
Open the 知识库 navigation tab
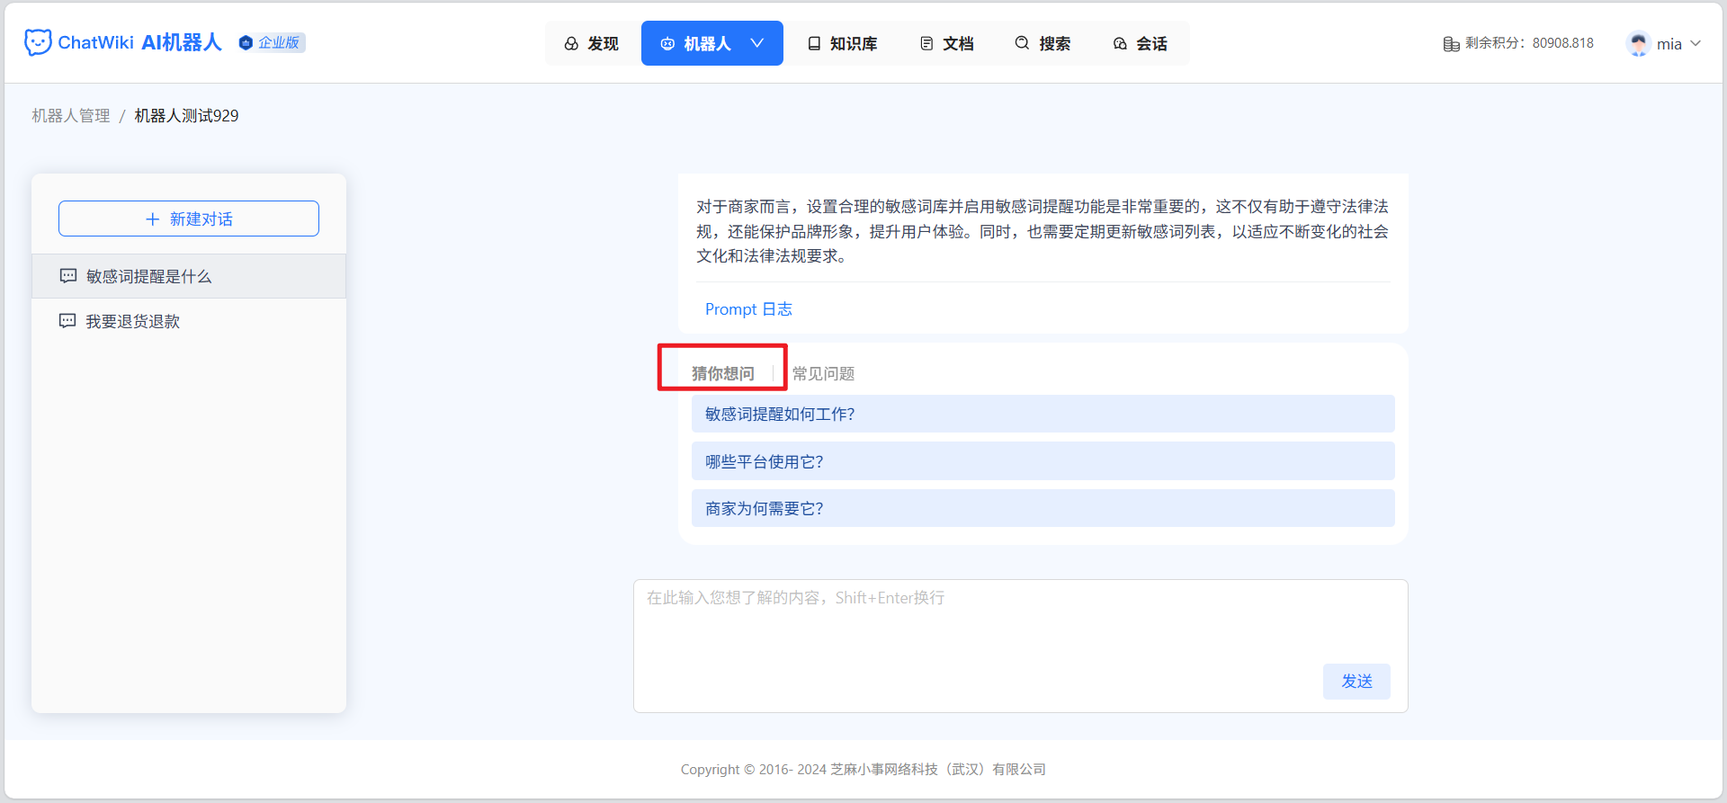[x=843, y=43]
